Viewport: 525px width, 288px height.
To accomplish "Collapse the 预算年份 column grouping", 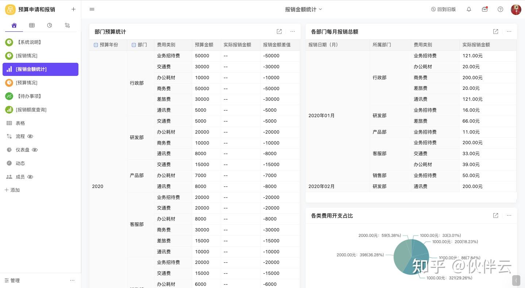I will click(96, 45).
